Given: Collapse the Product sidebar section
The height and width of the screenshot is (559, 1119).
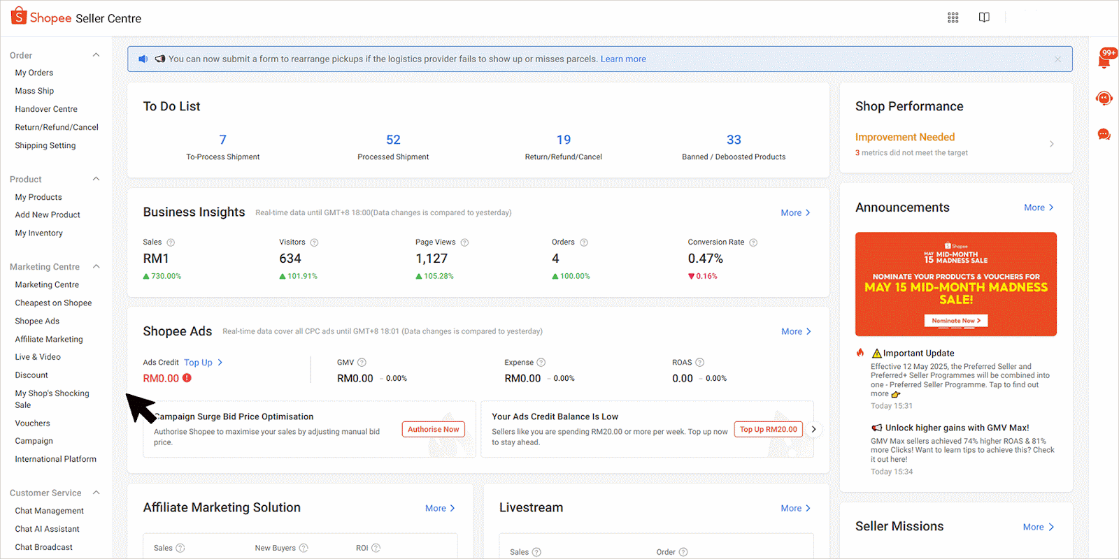Looking at the screenshot, I should pos(96,179).
